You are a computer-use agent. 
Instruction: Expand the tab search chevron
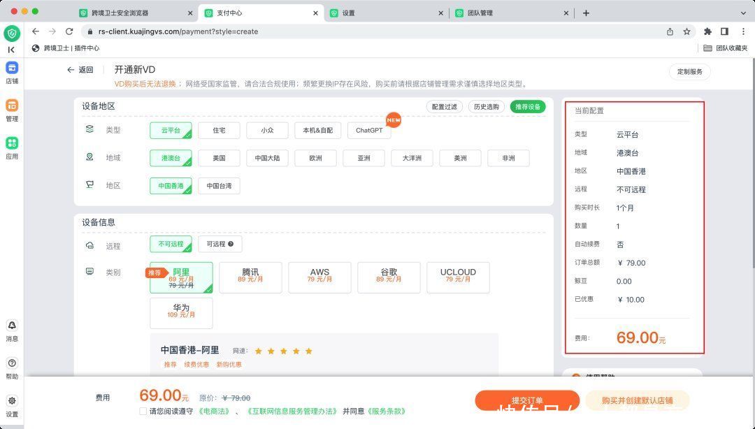743,13
